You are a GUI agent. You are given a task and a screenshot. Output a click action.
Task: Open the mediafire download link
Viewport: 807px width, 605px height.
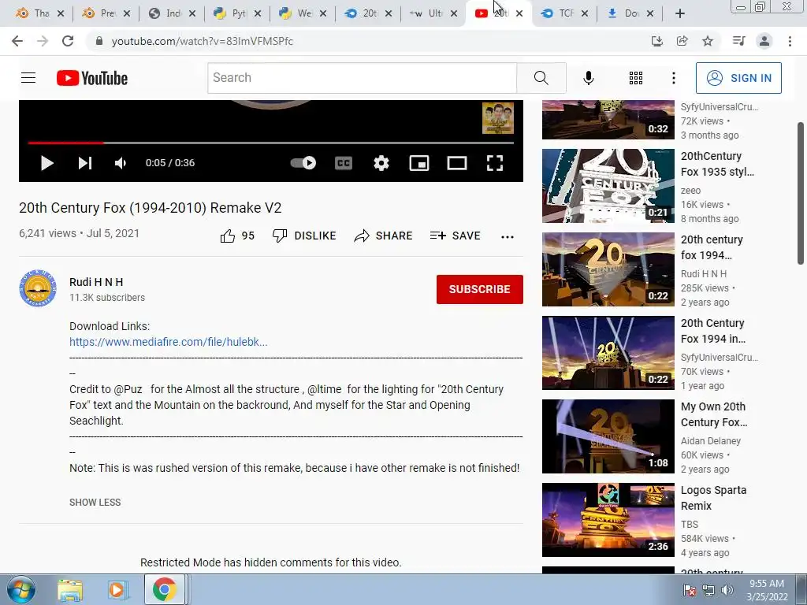[x=169, y=342]
